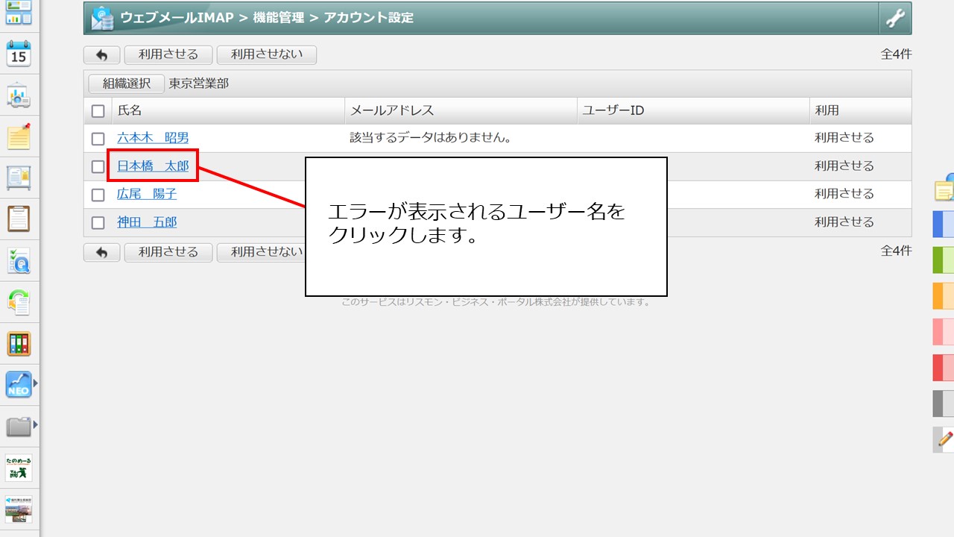Screen dimensions: 954x537
Task: Click the top 利用させる button
Action: click(x=168, y=54)
